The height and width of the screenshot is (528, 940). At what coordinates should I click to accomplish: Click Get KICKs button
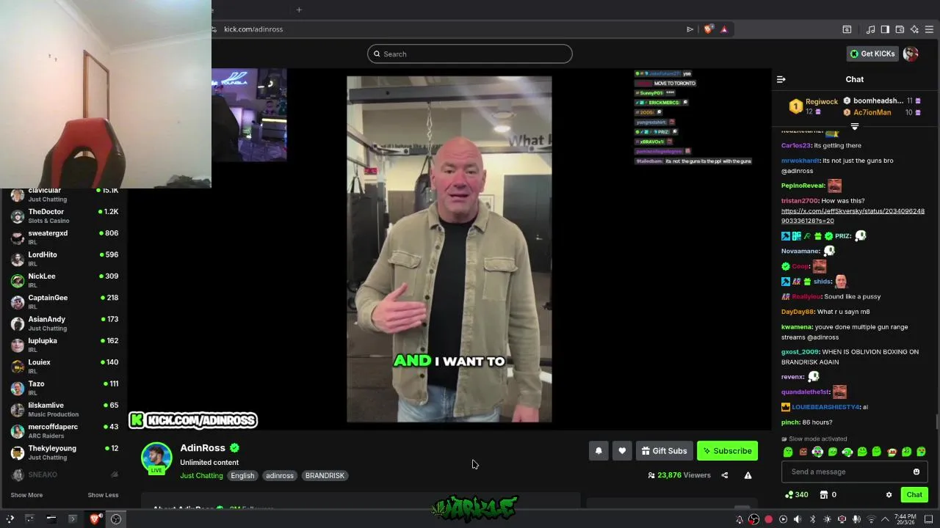[872, 54]
